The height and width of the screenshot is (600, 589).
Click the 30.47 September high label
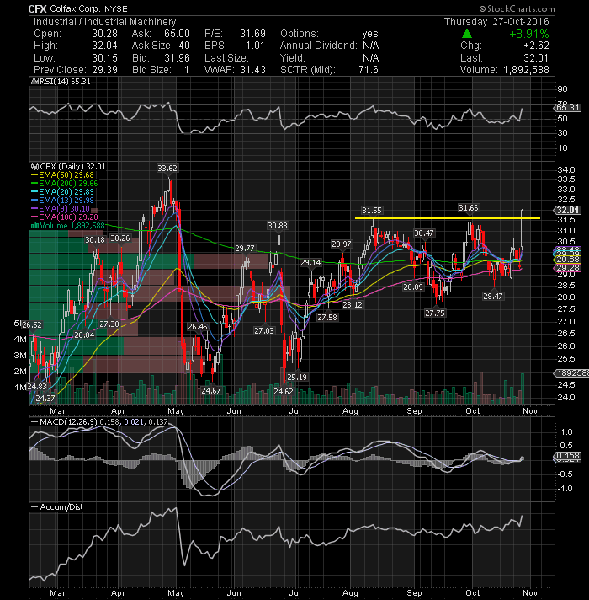pos(424,233)
